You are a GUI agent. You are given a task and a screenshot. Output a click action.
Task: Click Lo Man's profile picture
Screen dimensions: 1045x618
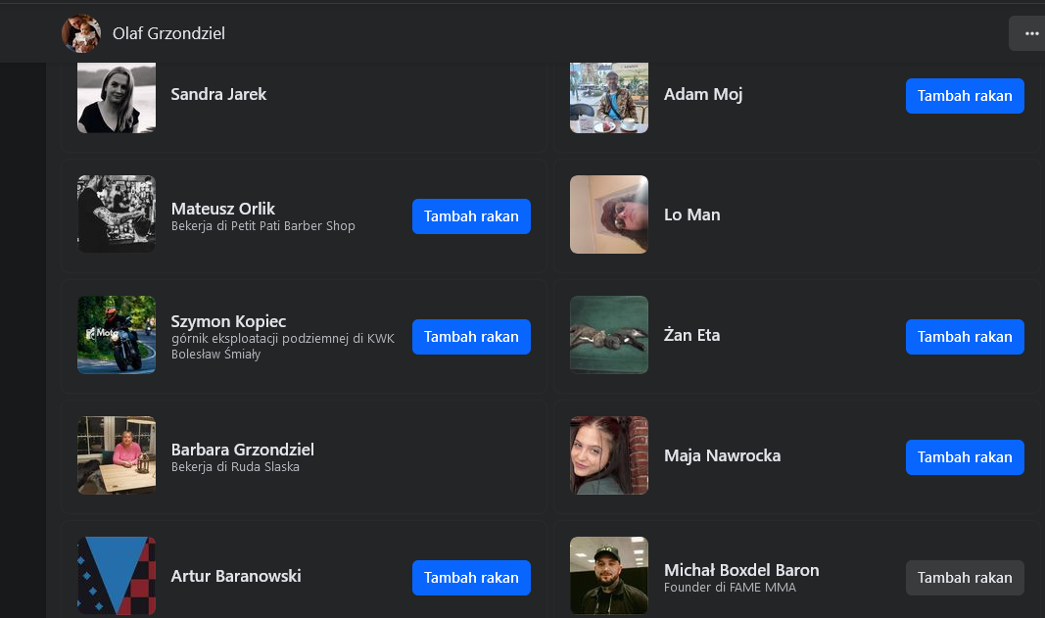point(609,214)
